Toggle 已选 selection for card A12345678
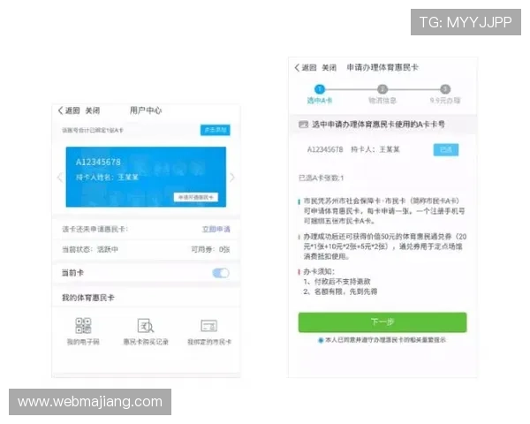This screenshot has height=424, width=530. pos(446,150)
